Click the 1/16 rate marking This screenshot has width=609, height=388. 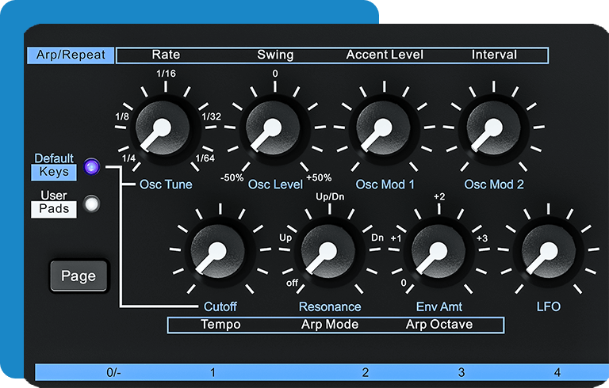[166, 74]
